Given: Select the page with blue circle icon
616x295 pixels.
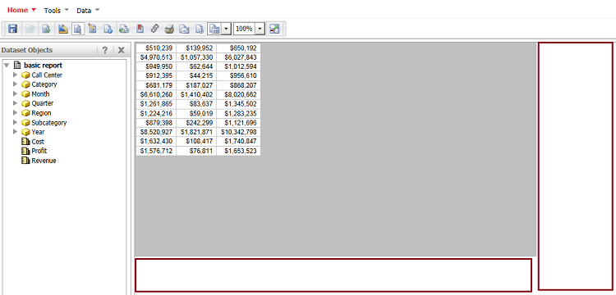Looking at the screenshot, I should point(108,29).
